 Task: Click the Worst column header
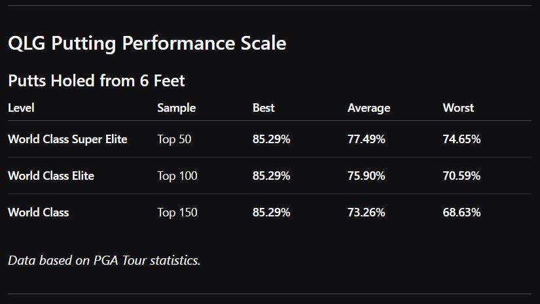tap(458, 108)
